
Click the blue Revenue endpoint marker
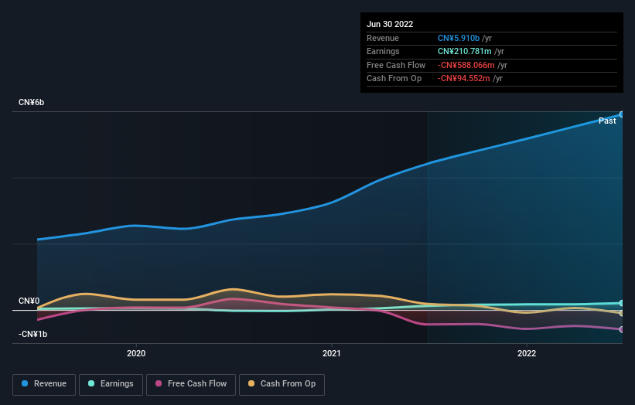point(622,114)
